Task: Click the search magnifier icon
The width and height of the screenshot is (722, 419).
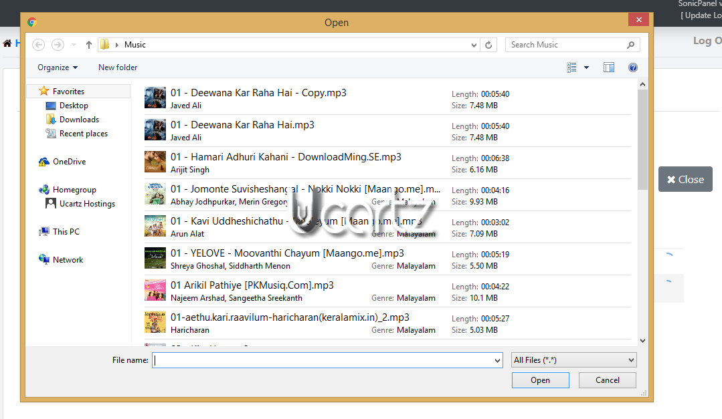Action: (x=631, y=45)
